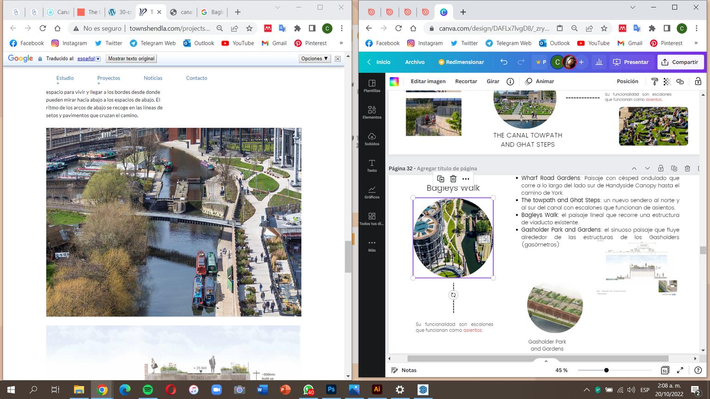This screenshot has width=710, height=399.
Task: Adjust Canva zoom slider handle
Action: click(x=606, y=370)
